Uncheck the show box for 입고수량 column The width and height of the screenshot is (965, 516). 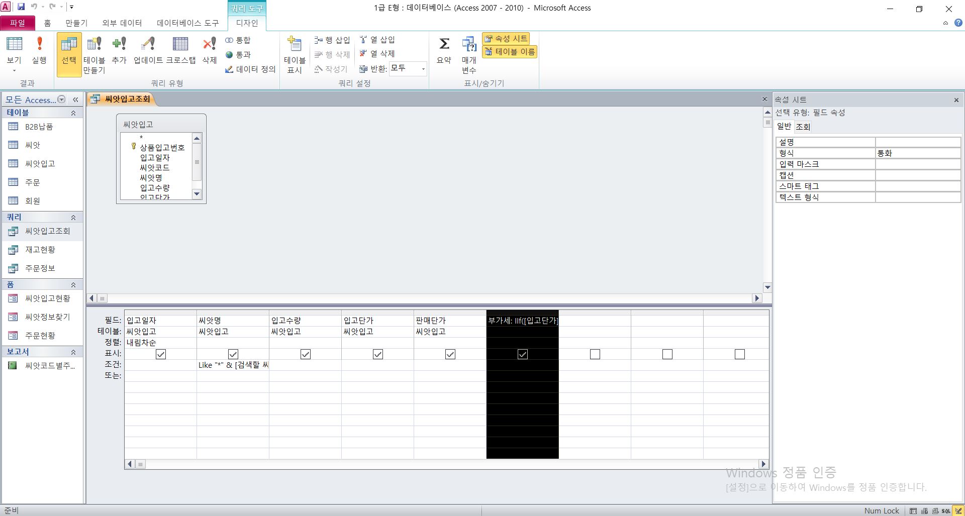point(305,354)
